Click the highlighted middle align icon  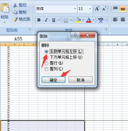pos(123,9)
